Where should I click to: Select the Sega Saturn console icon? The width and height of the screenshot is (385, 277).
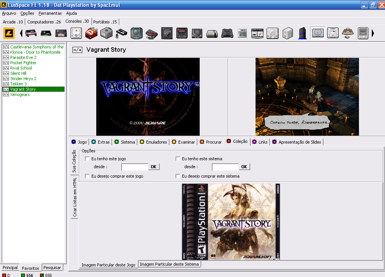(333, 33)
